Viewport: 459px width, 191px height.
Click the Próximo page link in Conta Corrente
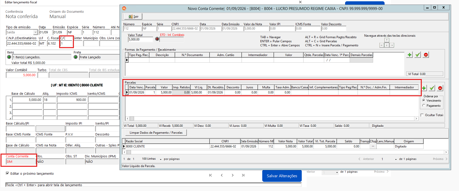[440, 159]
